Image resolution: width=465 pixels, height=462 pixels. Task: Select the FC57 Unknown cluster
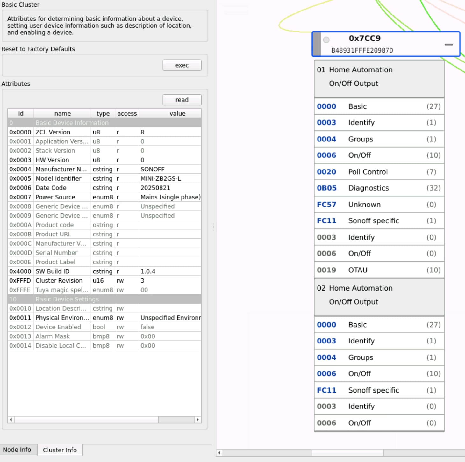click(379, 205)
